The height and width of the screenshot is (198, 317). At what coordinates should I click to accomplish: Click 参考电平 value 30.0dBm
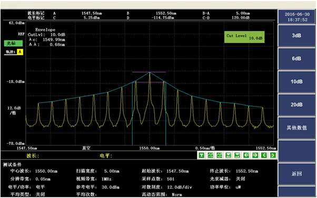(111, 187)
